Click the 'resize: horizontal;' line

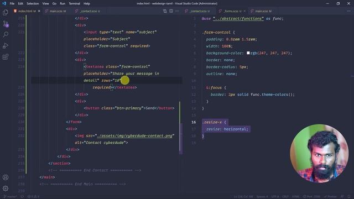227,129
